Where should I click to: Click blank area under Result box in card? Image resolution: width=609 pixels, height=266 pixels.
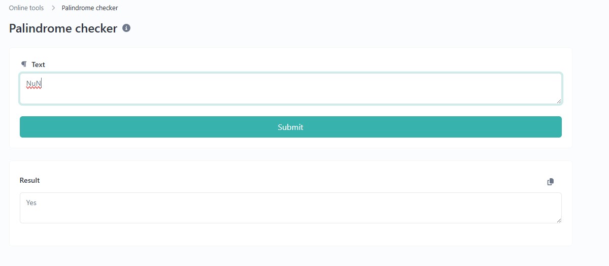pyautogui.click(x=290, y=234)
